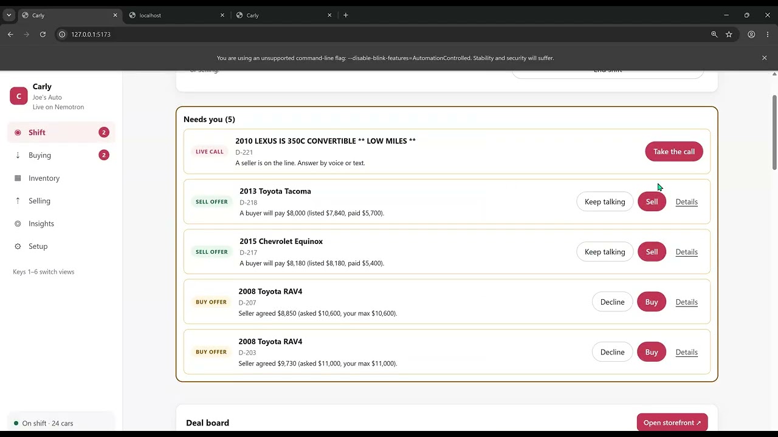Open a new browser tab

pos(346,15)
